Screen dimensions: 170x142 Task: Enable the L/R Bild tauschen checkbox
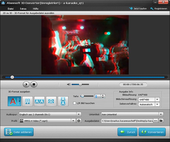(x=75, y=103)
